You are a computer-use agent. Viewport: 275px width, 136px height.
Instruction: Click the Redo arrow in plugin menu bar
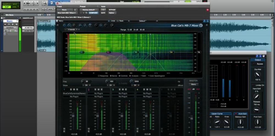click(x=117, y=21)
